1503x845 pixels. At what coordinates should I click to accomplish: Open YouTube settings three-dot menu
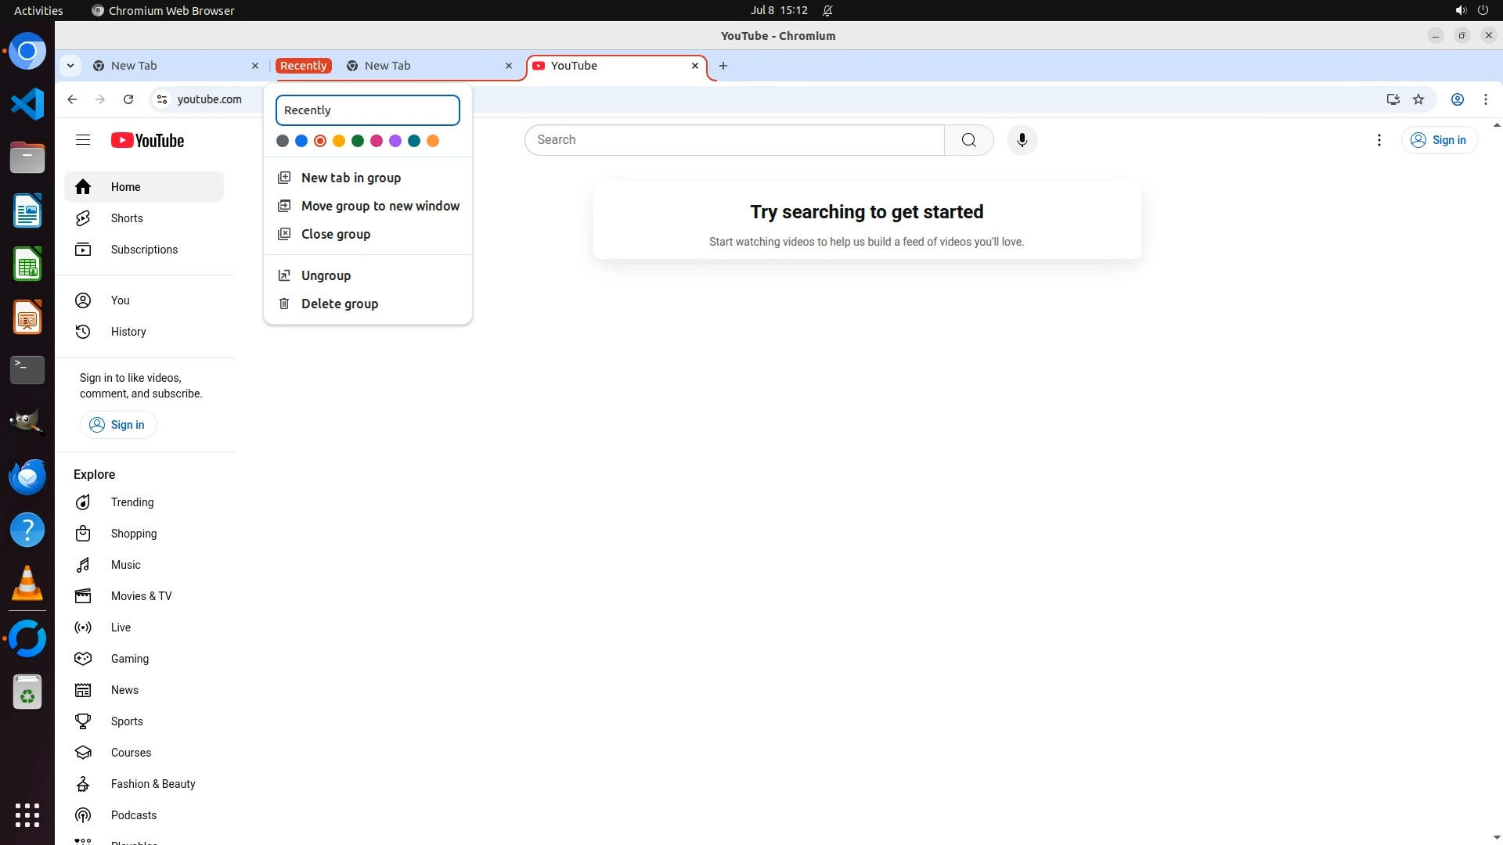tap(1379, 140)
